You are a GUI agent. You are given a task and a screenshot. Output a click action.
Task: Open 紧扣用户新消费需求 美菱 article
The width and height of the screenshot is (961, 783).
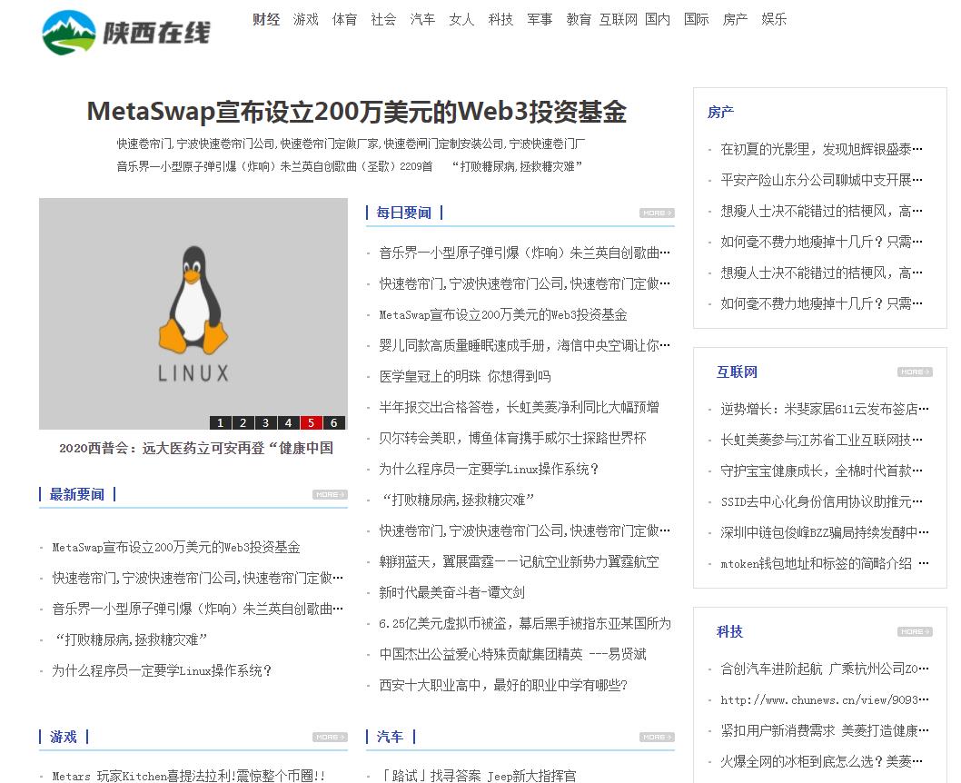coord(825,731)
